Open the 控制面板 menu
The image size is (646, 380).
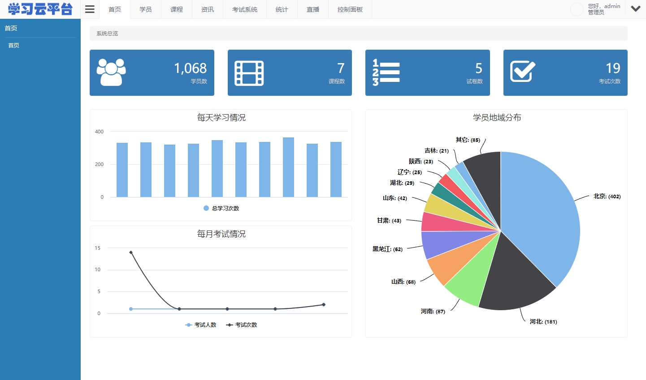click(x=350, y=9)
